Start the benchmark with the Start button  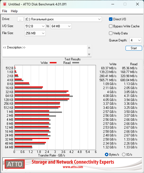click(134, 48)
